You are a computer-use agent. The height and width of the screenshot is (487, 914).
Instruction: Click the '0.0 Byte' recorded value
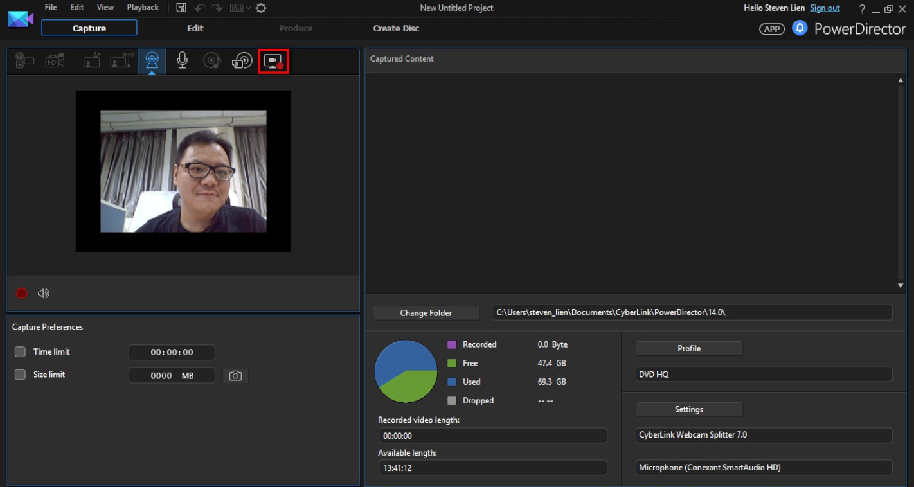(x=553, y=344)
